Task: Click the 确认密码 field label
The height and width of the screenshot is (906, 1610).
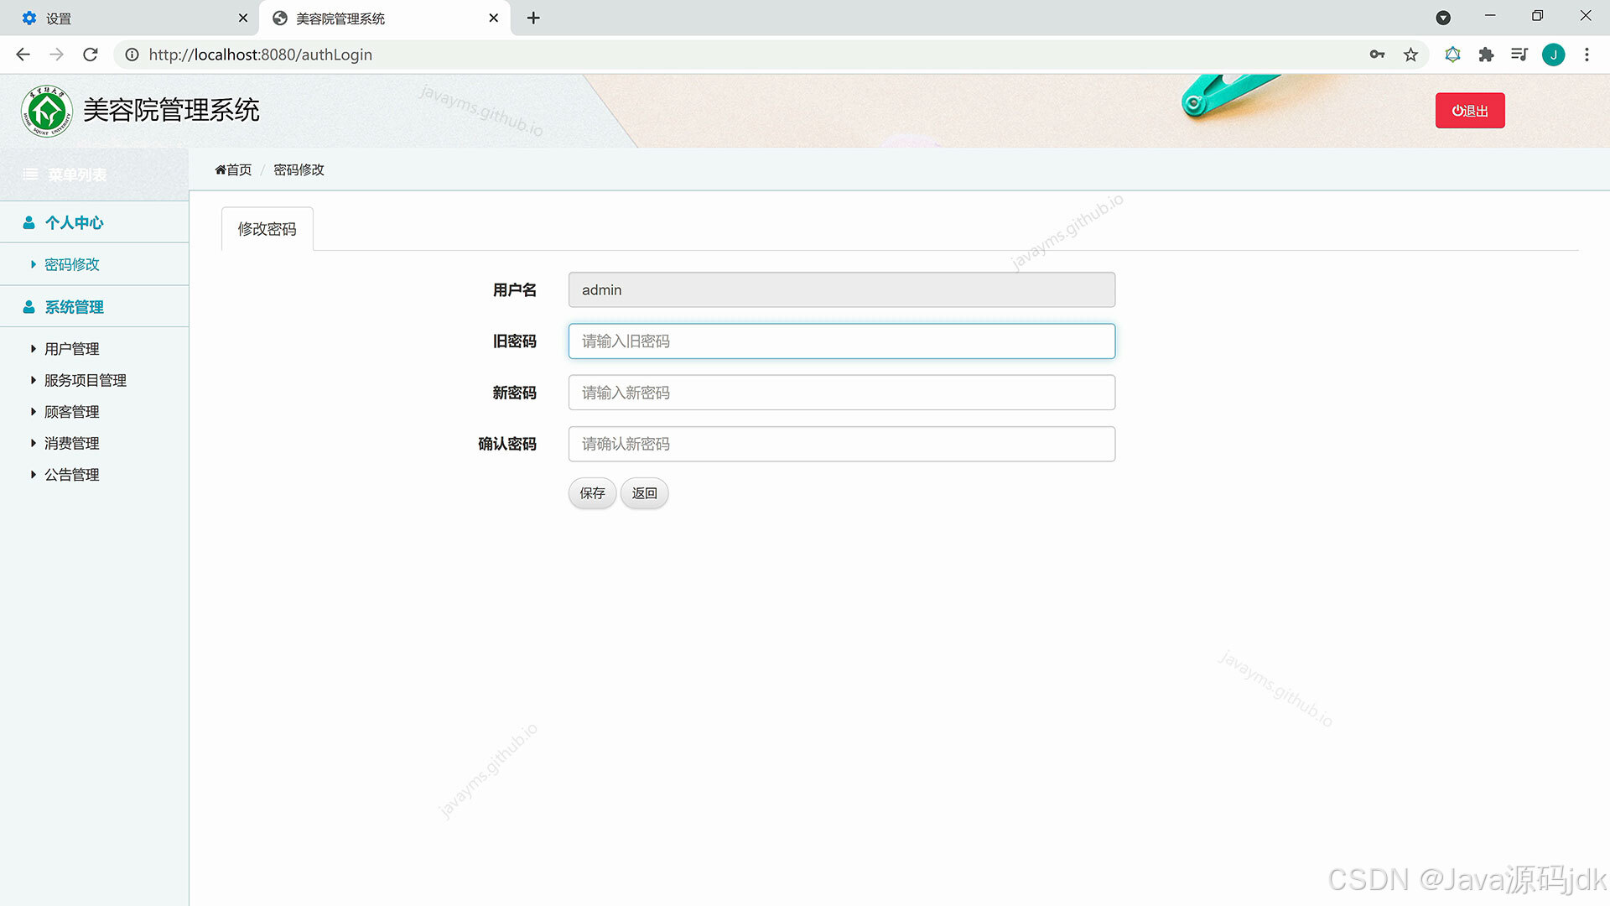Action: (x=506, y=444)
